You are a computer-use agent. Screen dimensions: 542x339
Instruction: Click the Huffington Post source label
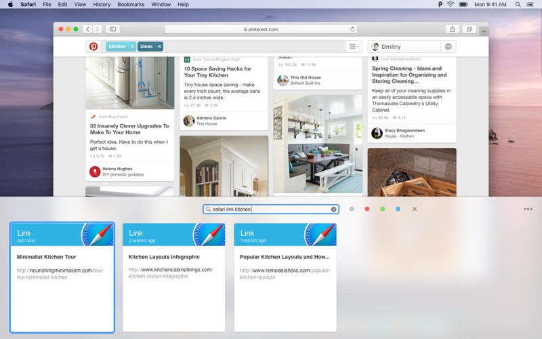[216, 60]
